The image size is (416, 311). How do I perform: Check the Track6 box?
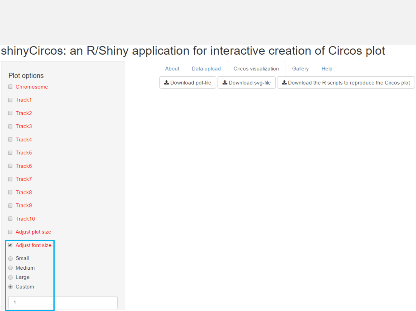tap(10, 166)
